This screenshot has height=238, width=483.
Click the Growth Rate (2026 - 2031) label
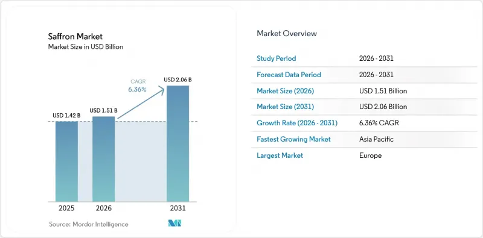(x=297, y=123)
